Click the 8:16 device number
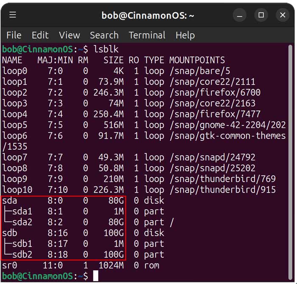The height and width of the screenshot is (284, 297). coord(58,233)
